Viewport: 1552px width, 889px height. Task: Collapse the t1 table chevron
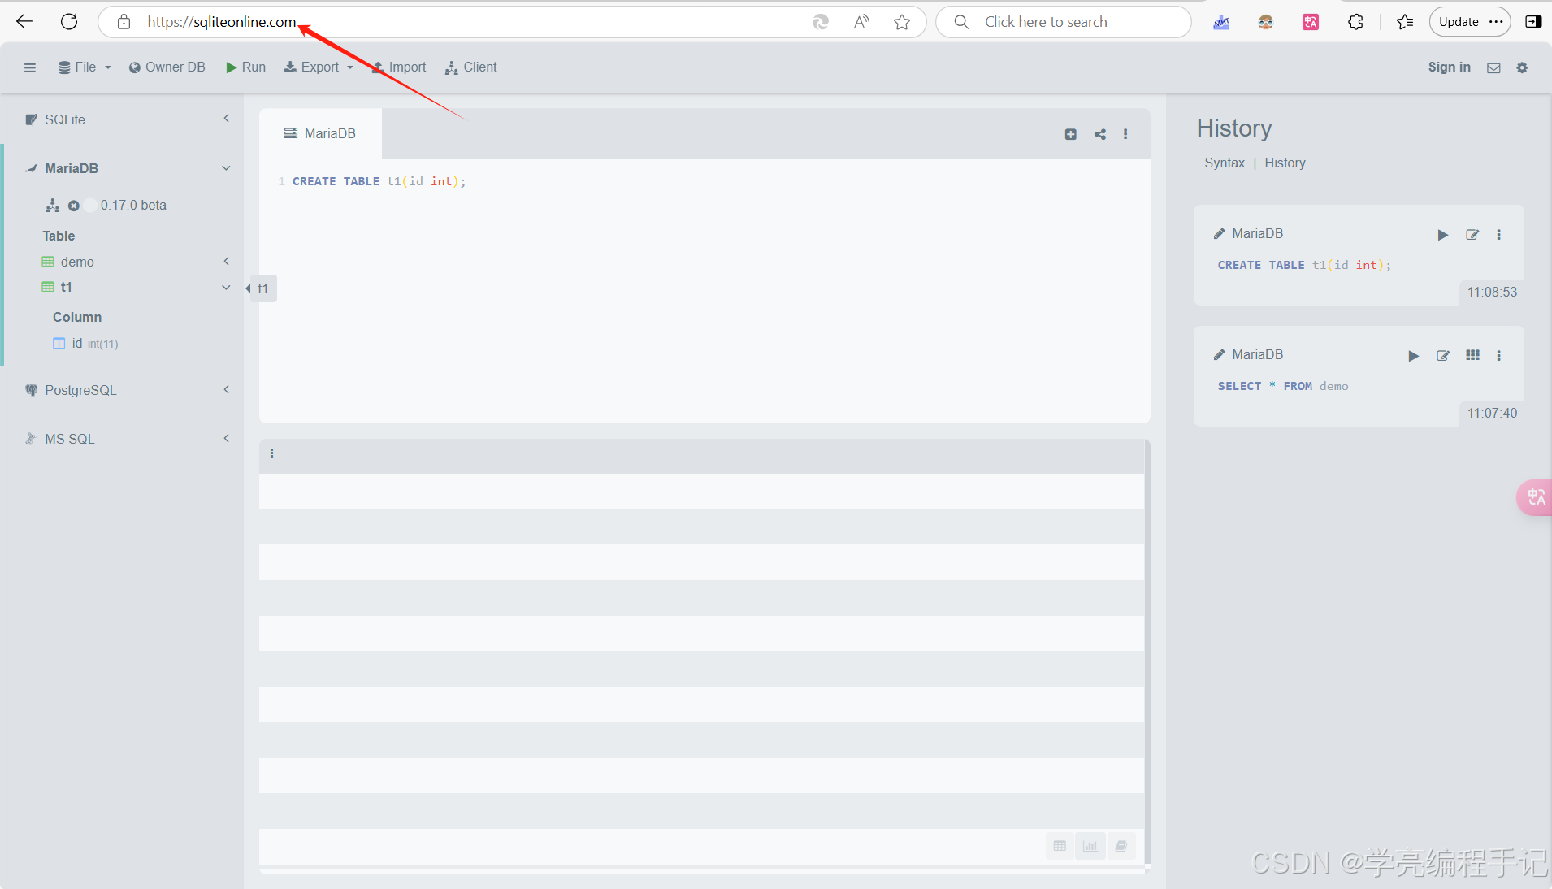coord(227,287)
